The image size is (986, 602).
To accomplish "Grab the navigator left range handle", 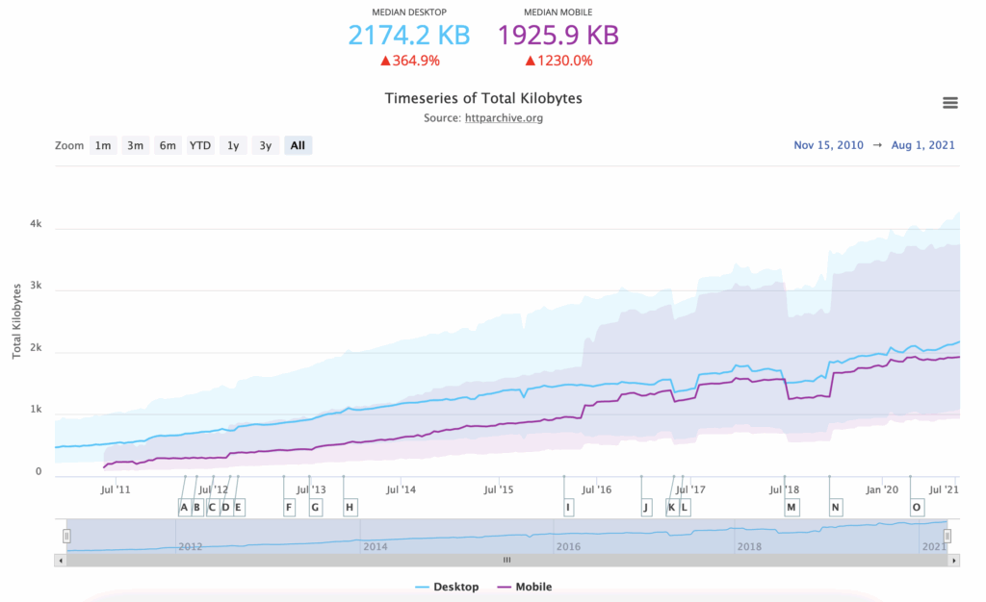I will pyautogui.click(x=66, y=536).
